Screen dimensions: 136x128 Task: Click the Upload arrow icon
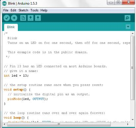click(x=14, y=18)
